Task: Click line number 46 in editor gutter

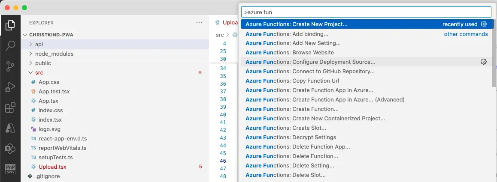Action: pos(223,161)
